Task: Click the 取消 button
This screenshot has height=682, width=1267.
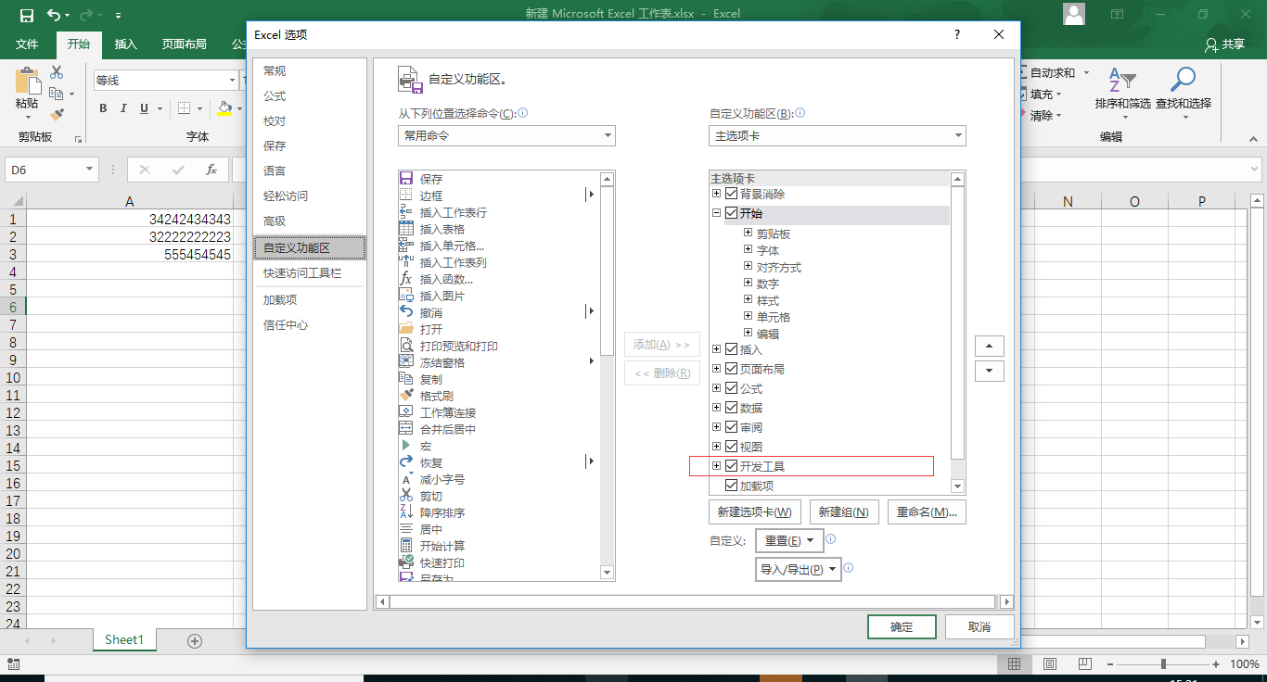Action: [979, 627]
